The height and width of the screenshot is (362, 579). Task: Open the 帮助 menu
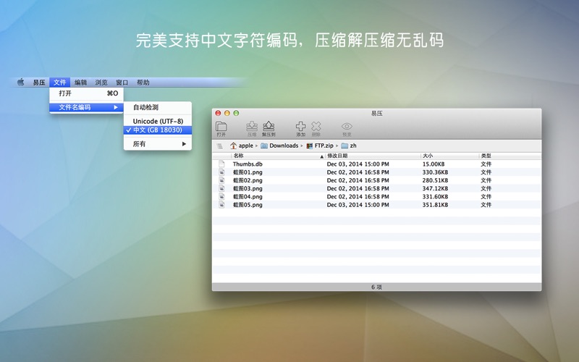[143, 83]
